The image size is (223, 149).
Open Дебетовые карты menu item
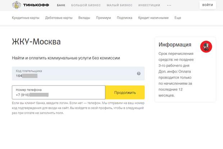point(59,18)
